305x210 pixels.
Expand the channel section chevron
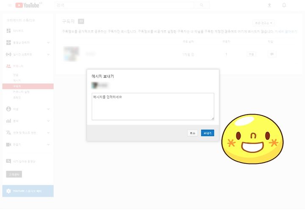coord(48,109)
